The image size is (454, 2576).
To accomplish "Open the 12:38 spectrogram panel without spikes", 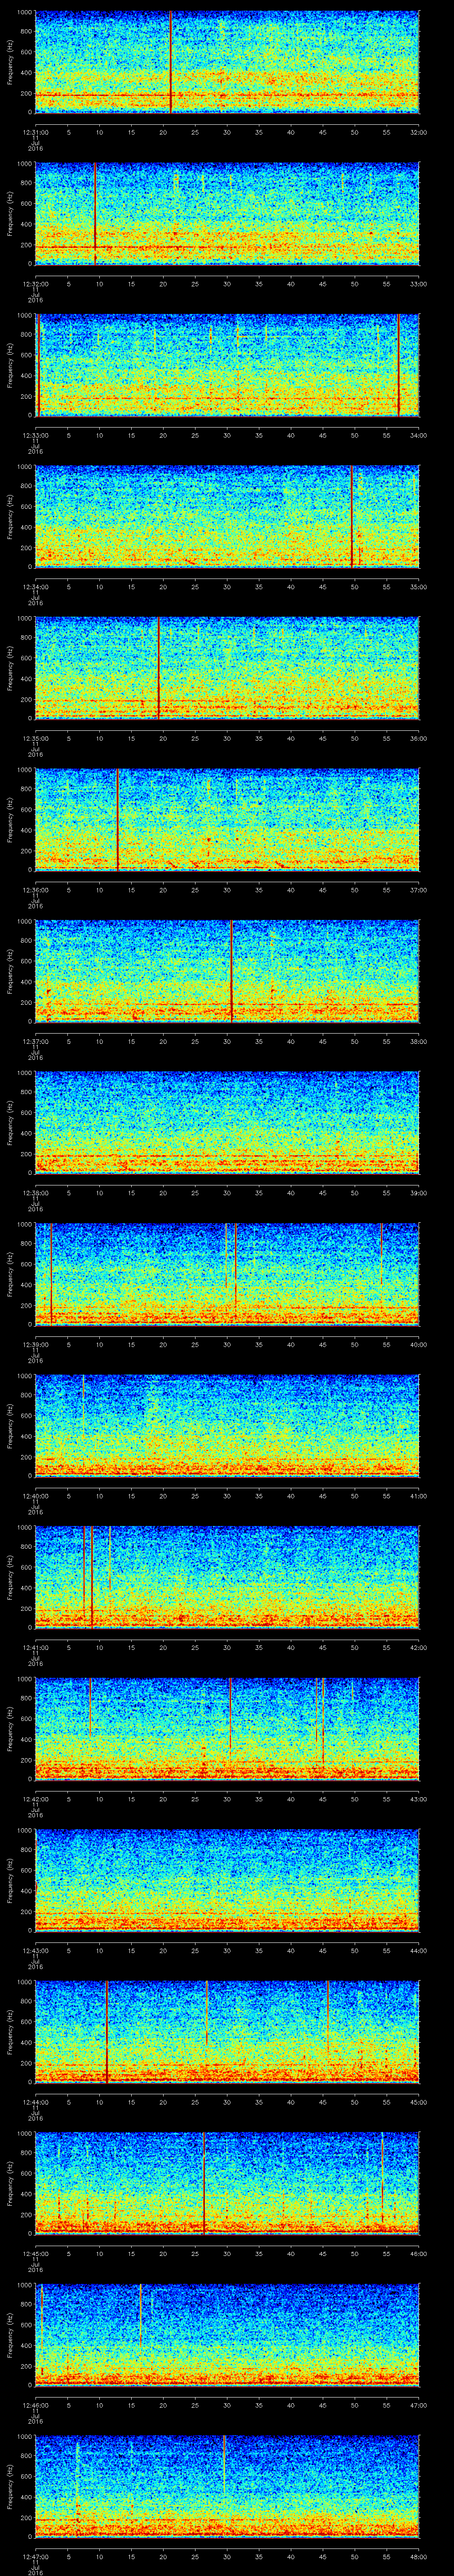I will tap(227, 1122).
